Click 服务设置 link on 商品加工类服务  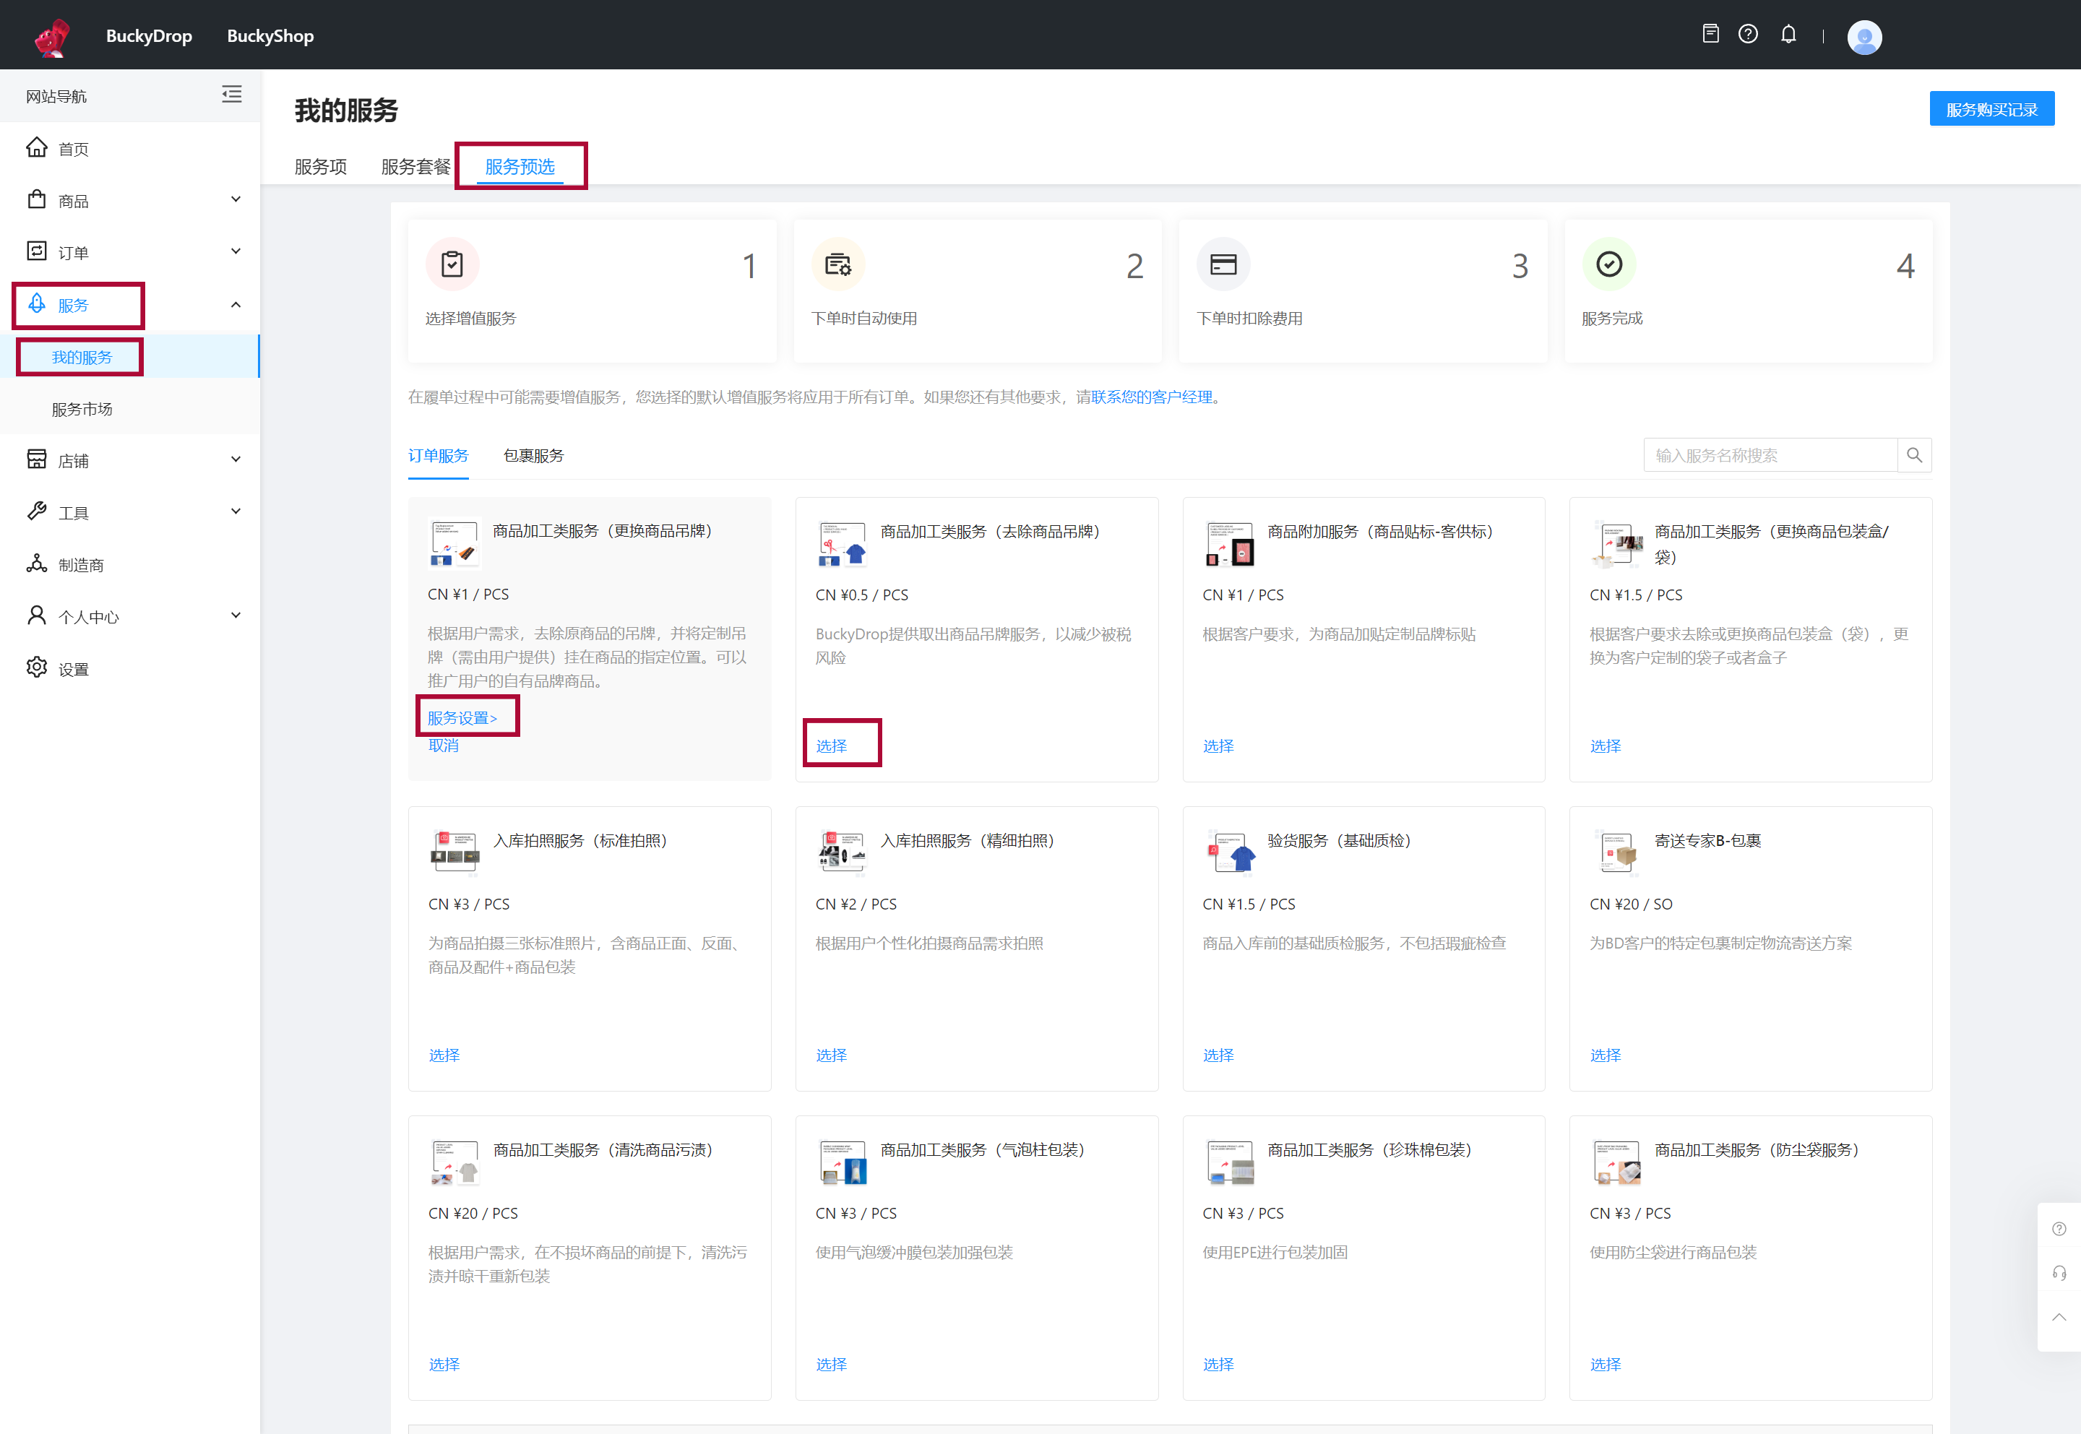463,718
